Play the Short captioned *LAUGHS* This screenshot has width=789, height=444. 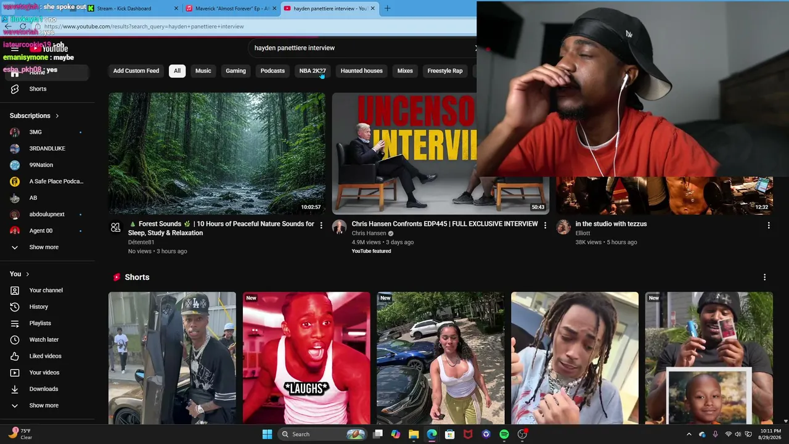pos(306,358)
